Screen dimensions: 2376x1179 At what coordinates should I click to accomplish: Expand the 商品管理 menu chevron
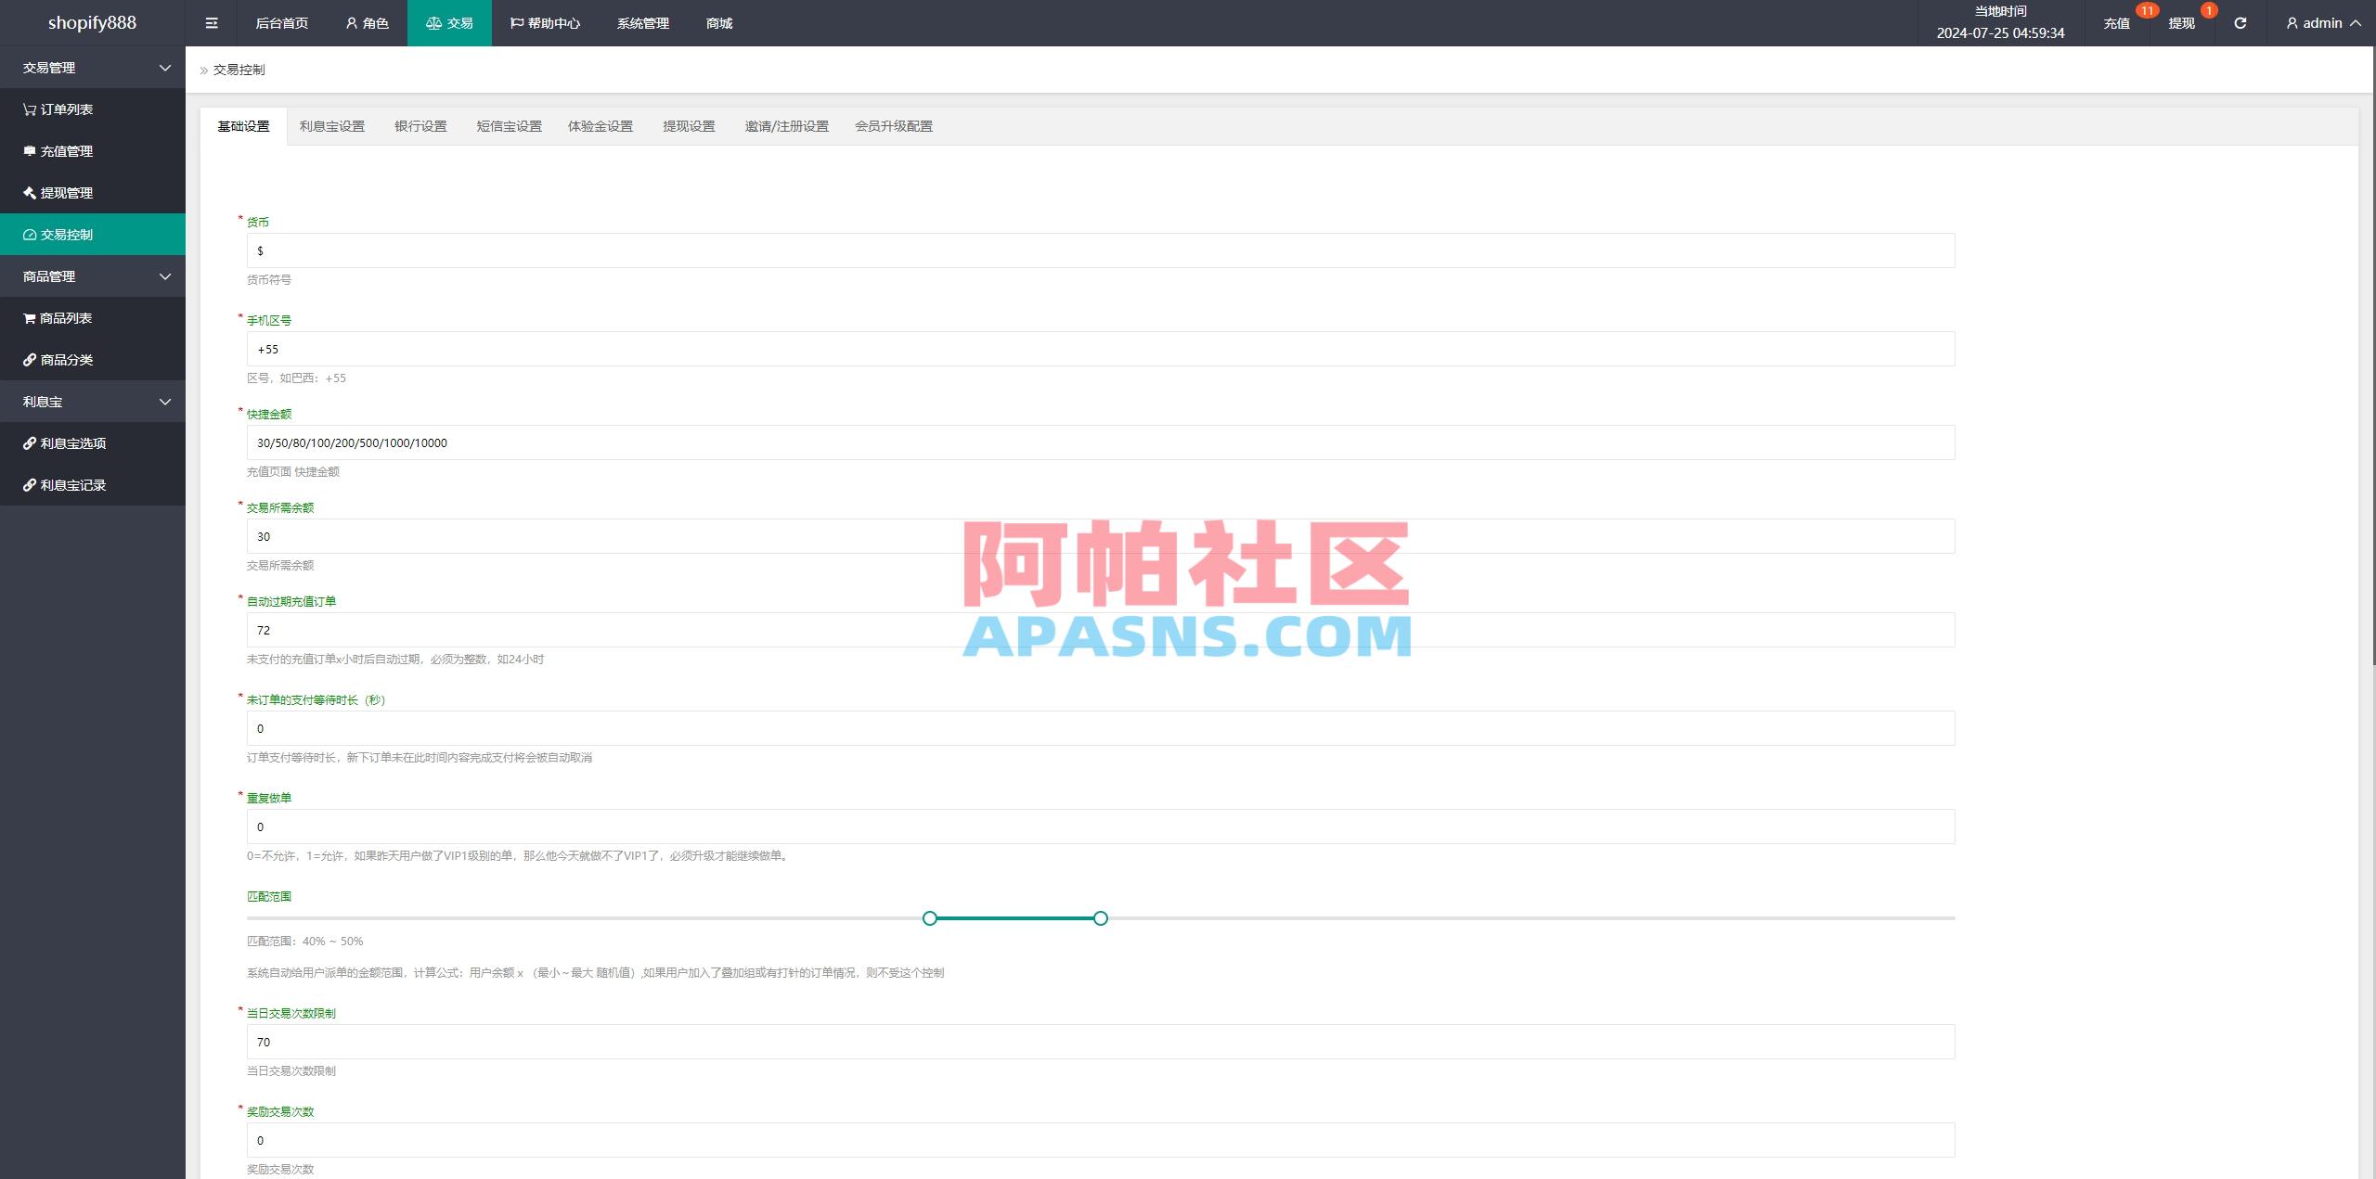coord(165,276)
